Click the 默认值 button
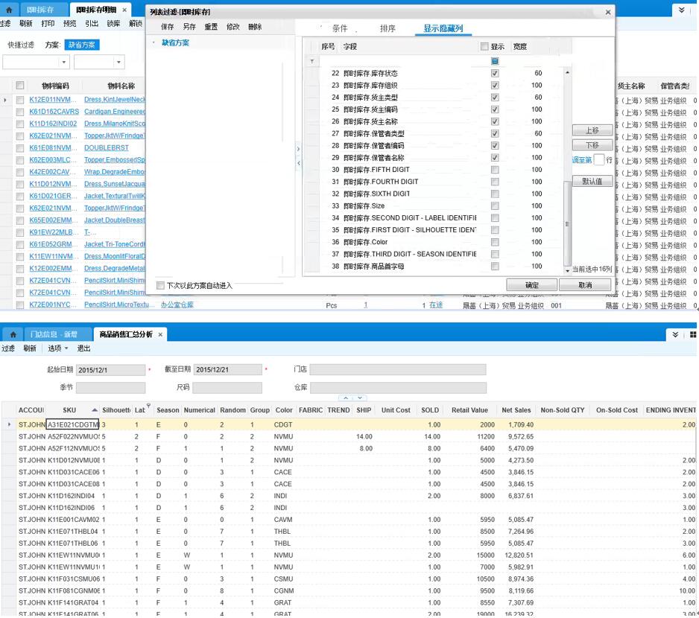The height and width of the screenshot is (618, 699). point(592,181)
